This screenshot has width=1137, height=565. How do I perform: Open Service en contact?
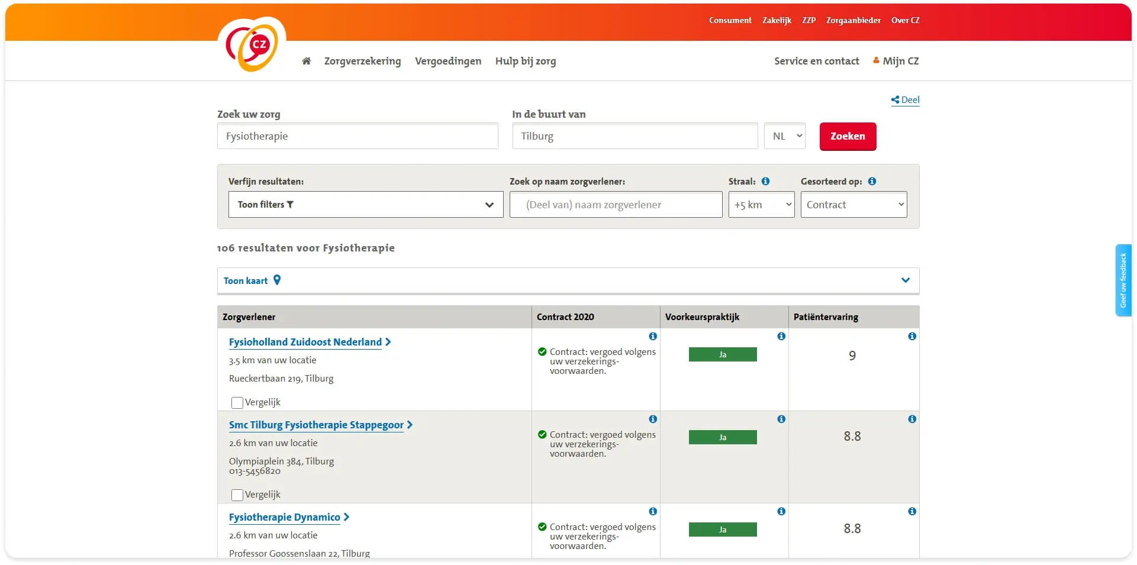click(817, 61)
